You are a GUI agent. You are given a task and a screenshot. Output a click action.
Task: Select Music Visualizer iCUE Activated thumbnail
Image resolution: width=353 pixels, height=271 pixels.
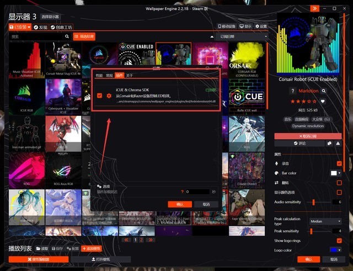tap(26, 60)
